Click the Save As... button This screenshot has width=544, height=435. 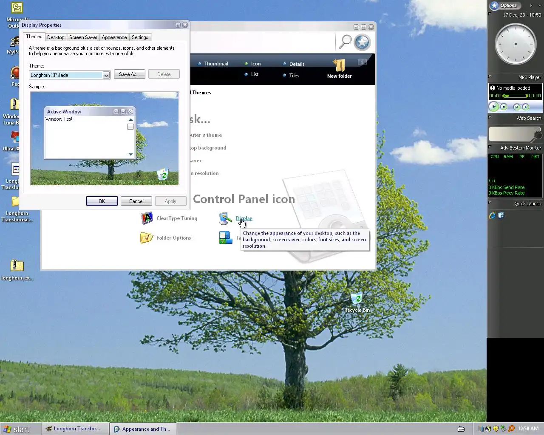(129, 74)
